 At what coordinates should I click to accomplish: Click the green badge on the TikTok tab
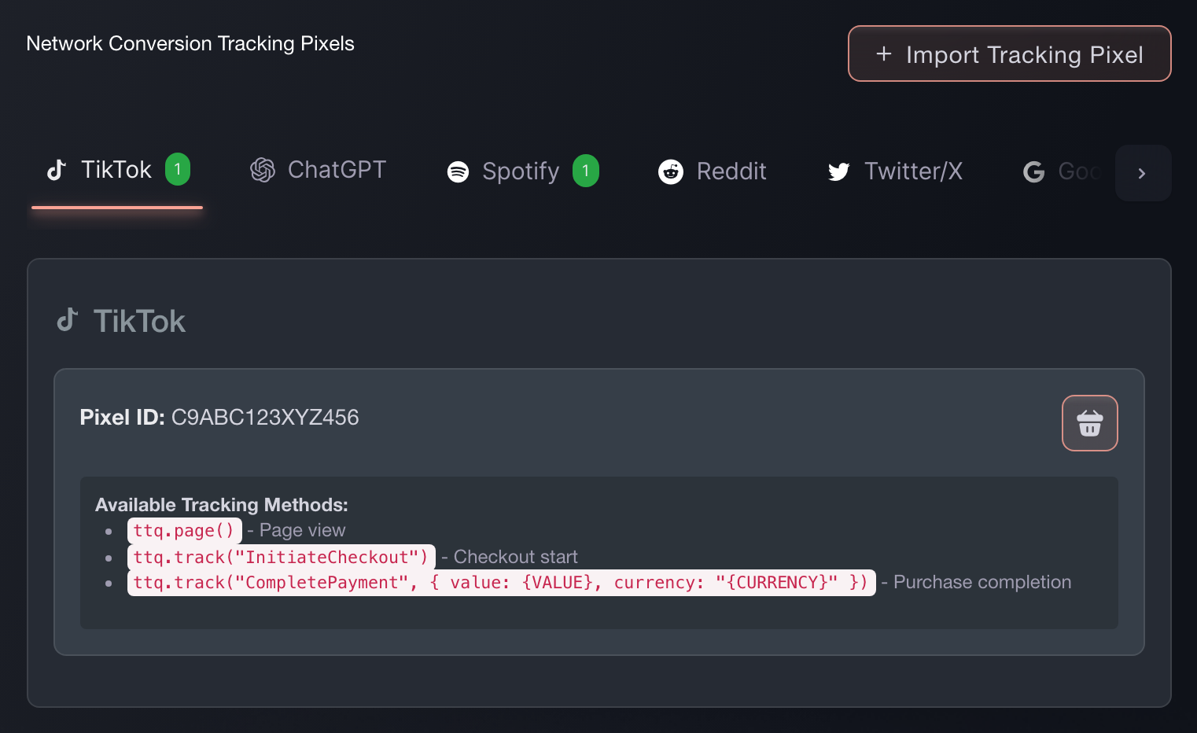tap(178, 169)
